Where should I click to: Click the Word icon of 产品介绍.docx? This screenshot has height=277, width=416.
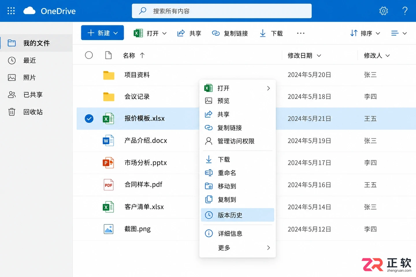108,141
